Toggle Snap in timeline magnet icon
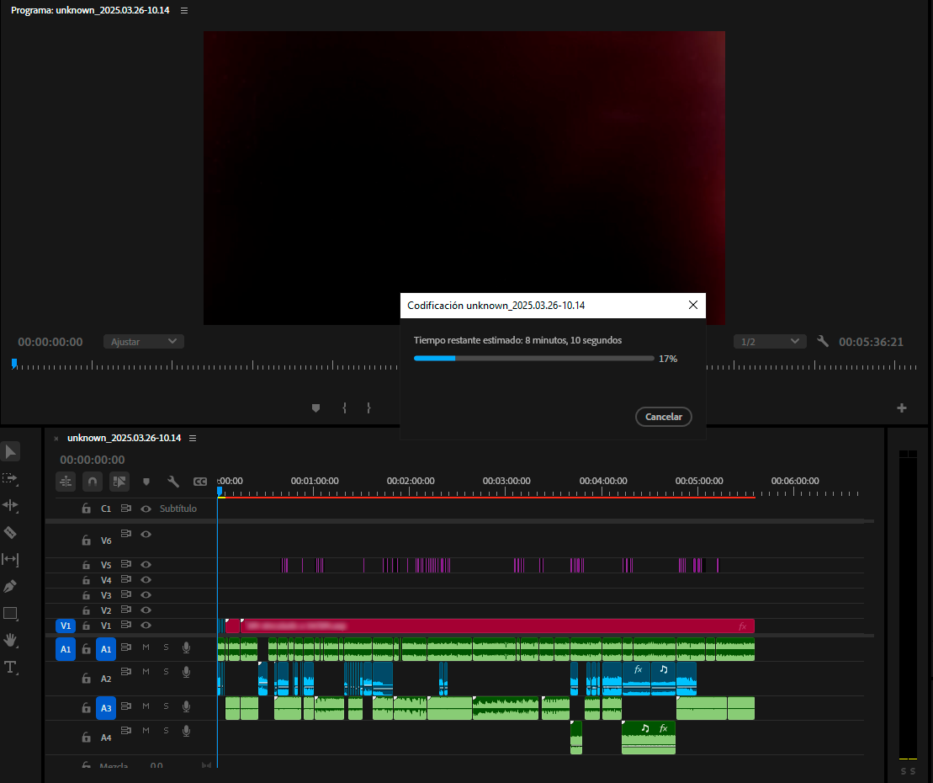The image size is (933, 783). [93, 482]
